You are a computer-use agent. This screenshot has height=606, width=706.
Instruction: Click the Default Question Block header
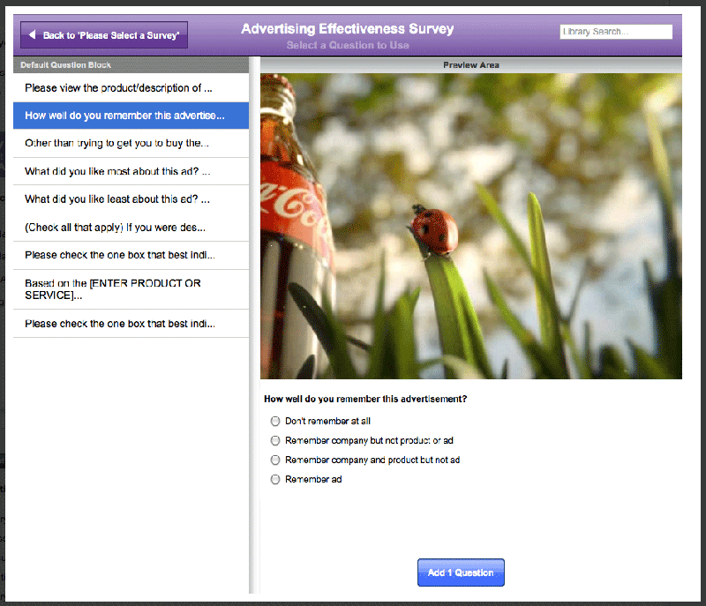point(131,64)
